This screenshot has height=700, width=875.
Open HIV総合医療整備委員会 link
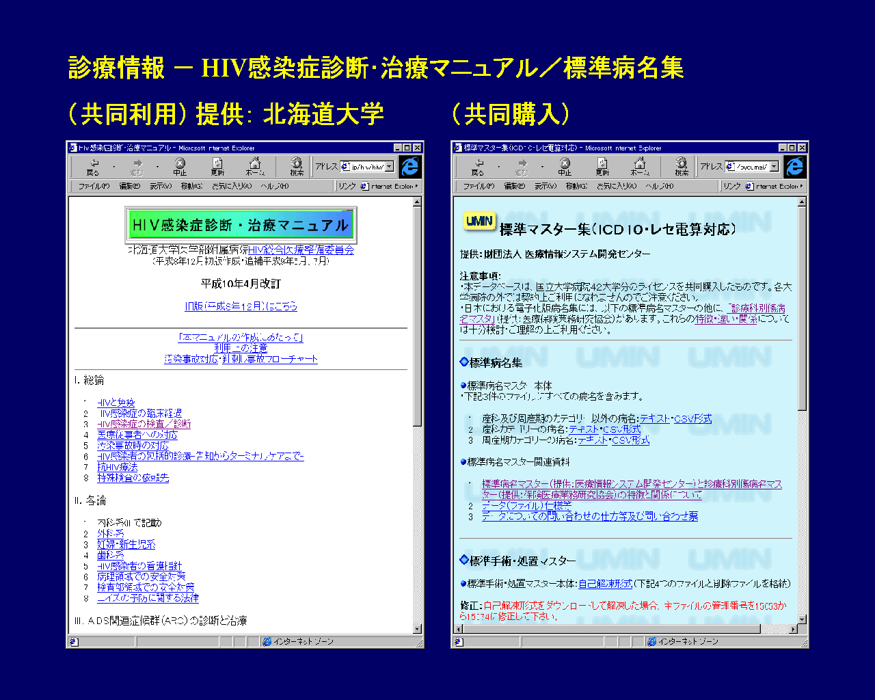(301, 250)
